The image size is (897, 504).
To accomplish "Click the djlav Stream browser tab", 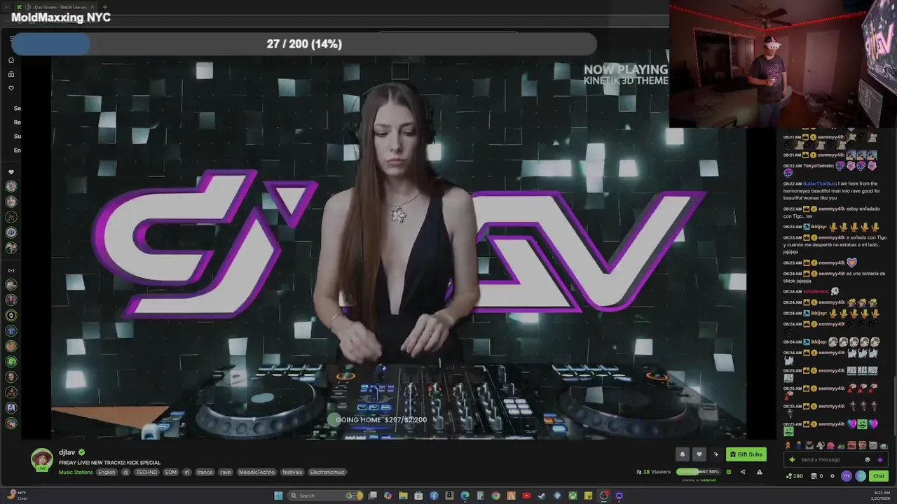I will [x=55, y=7].
